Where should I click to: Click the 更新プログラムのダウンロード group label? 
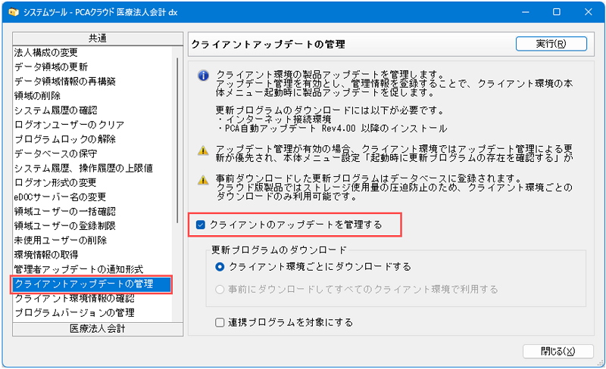point(279,250)
